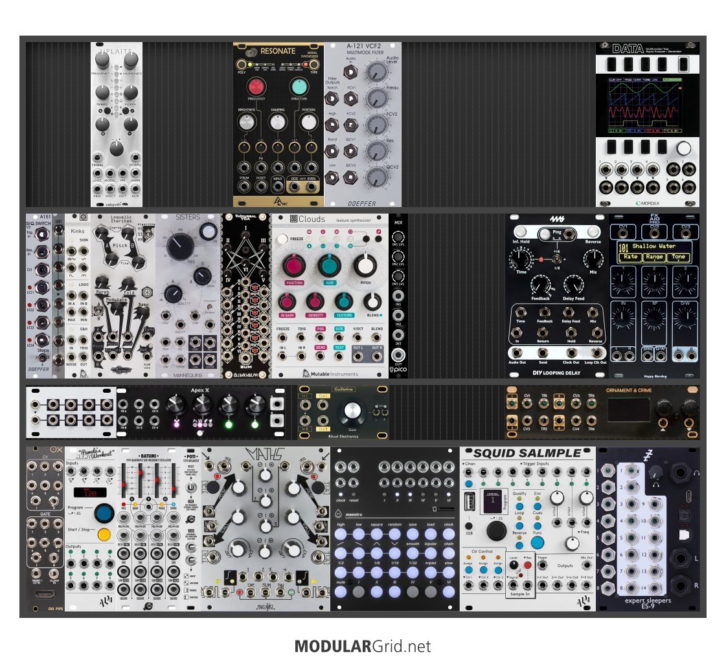Click the Loquelic Iteritas Fold knob
Screen dimensions: 726x660
pos(129,282)
